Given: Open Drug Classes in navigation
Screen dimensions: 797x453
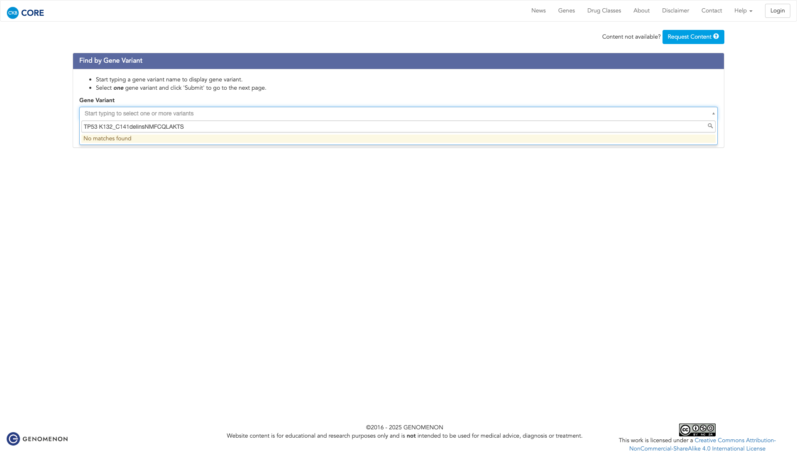Looking at the screenshot, I should (604, 11).
